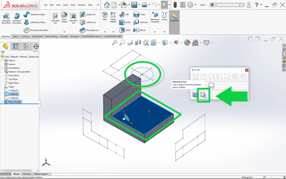Expand the Annotations tree node
Image resolution: width=286 pixels, height=179 pixels.
2,68
